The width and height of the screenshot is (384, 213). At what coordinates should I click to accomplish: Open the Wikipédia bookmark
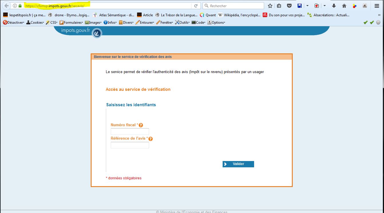(239, 15)
